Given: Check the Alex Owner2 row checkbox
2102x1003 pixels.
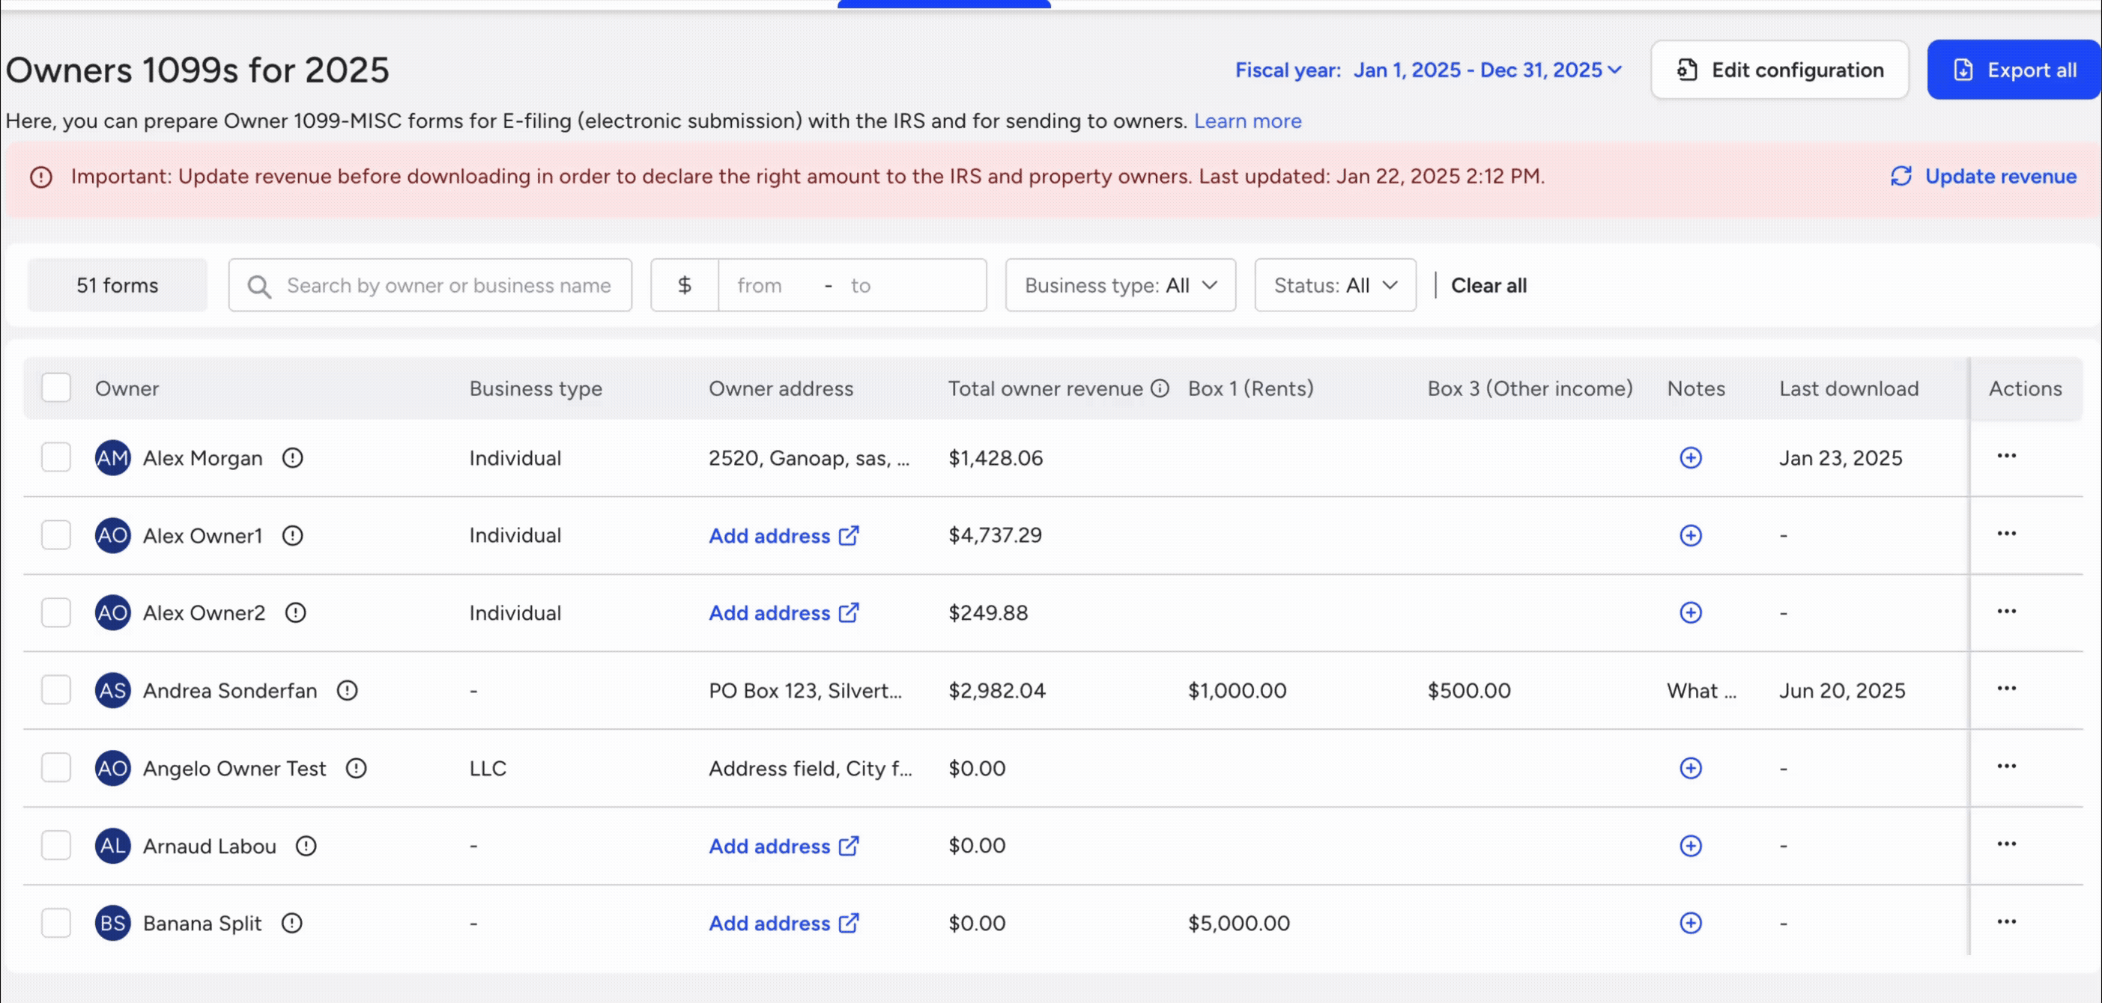Looking at the screenshot, I should pos(56,612).
